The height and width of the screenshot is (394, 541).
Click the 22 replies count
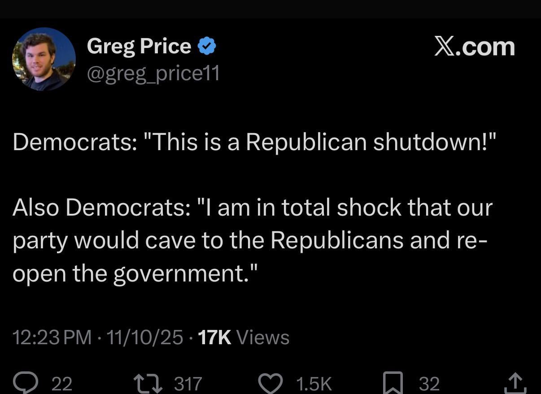(x=62, y=384)
